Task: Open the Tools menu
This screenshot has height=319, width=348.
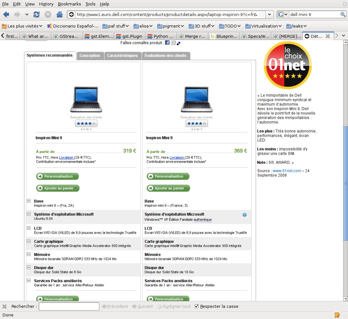Action: [x=90, y=4]
